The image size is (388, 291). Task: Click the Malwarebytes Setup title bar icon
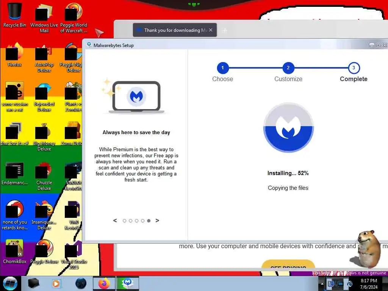tap(89, 45)
